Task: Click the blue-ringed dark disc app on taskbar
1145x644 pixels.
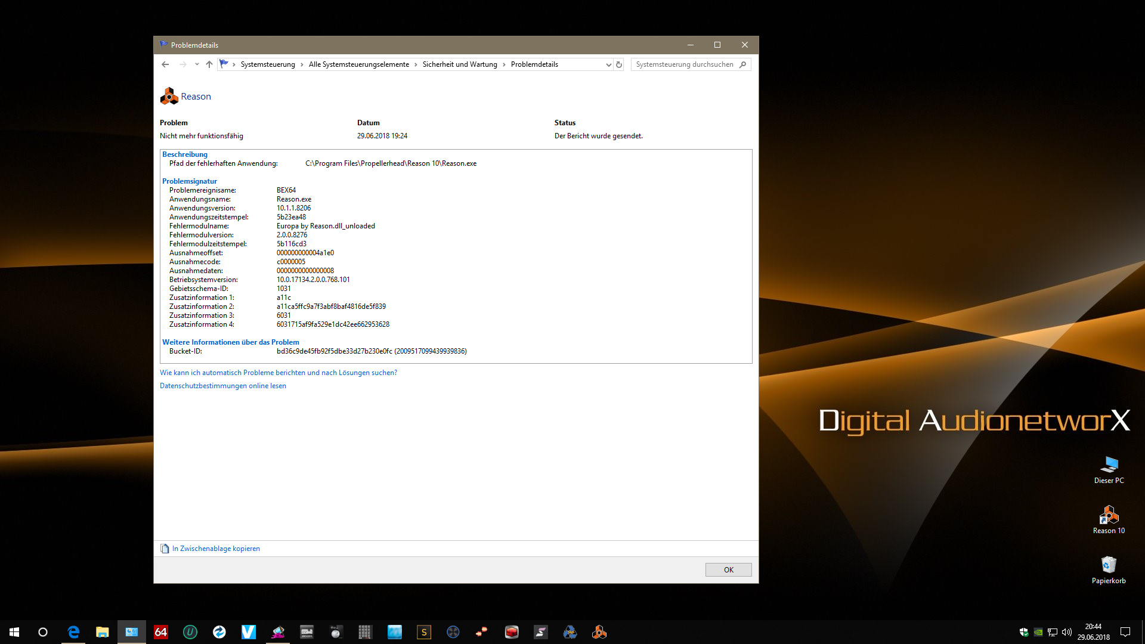Action: [453, 632]
